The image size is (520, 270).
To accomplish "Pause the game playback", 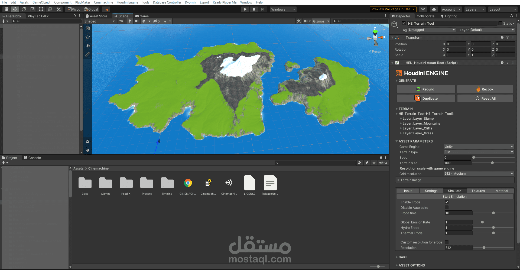I will (254, 9).
